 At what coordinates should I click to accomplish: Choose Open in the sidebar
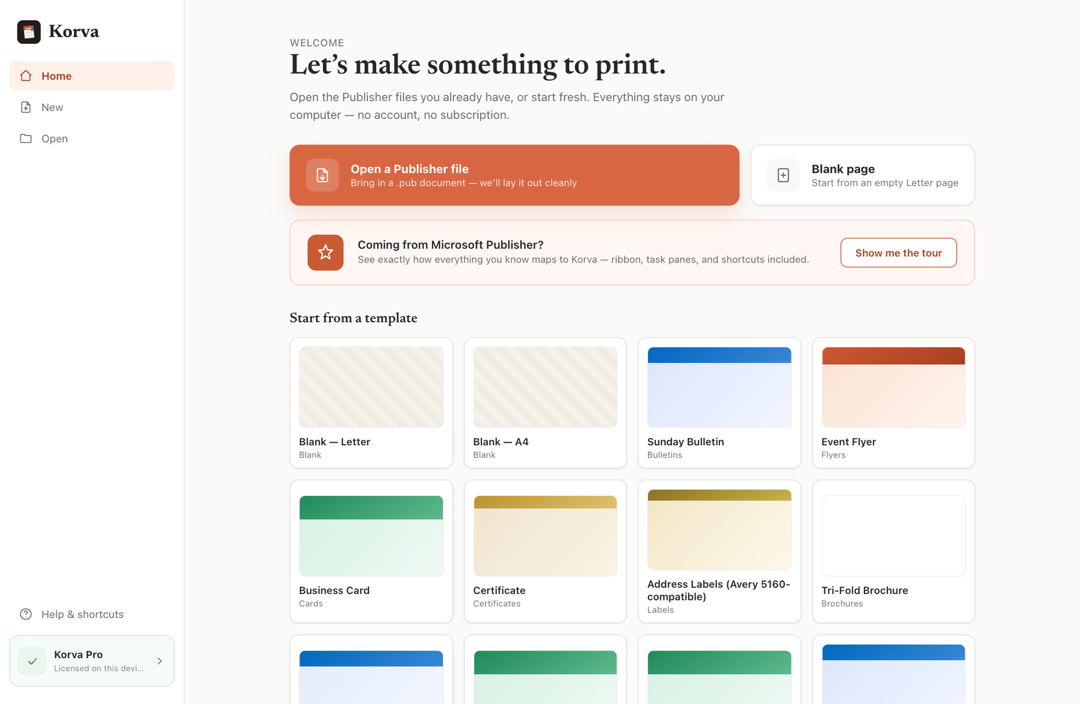[x=92, y=138]
